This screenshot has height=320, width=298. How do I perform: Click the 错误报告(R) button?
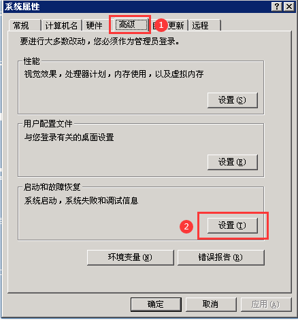tap(221, 257)
